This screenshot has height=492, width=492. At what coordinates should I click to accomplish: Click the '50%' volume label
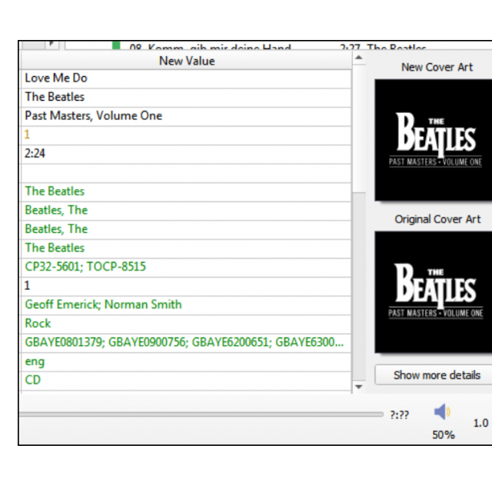click(x=443, y=435)
